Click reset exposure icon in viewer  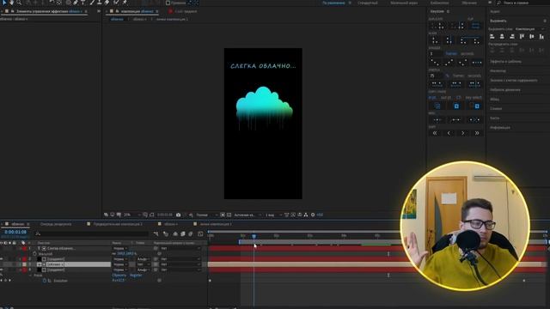tap(313, 215)
